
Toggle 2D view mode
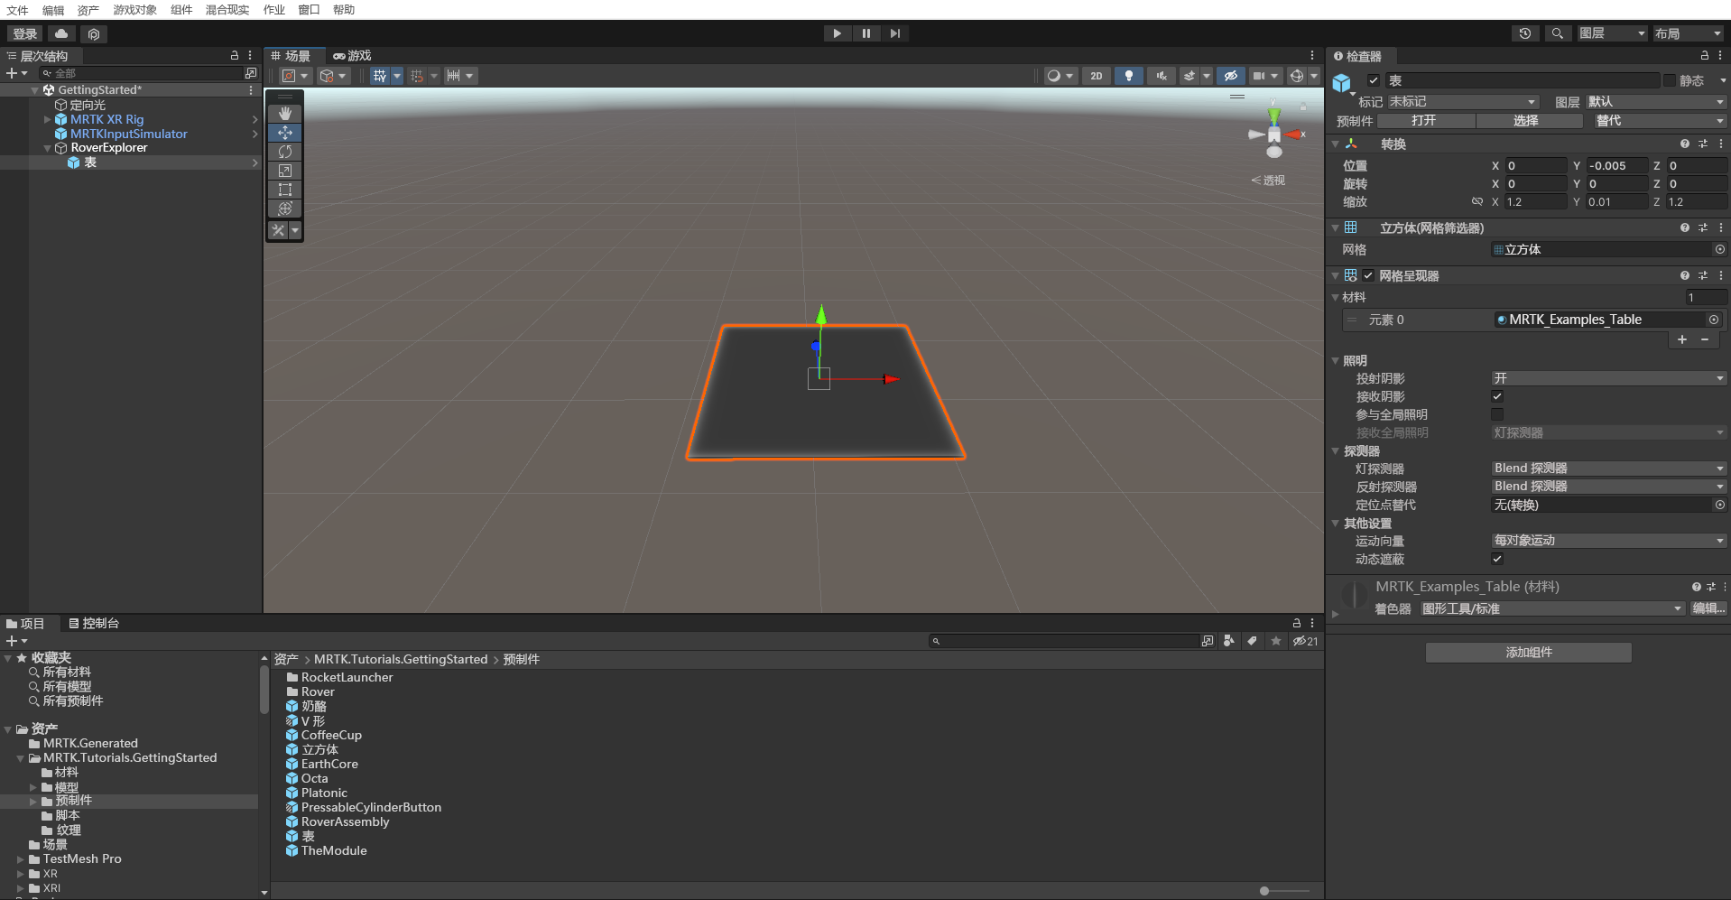pos(1096,76)
